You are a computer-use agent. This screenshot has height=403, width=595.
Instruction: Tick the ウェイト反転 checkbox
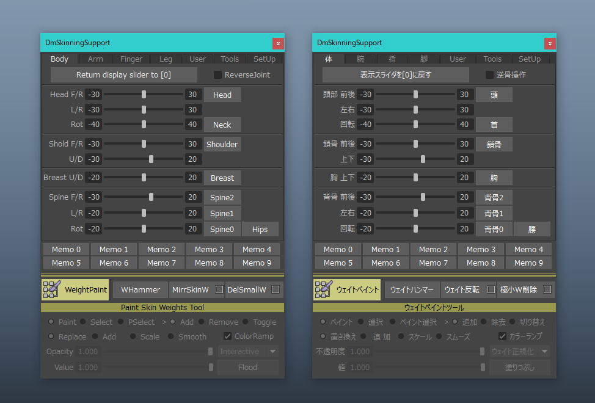[x=491, y=289]
